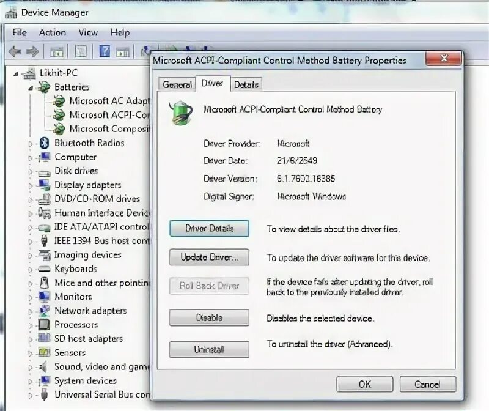Click the IEEE 1394 Bus host icon
Screen dimensions: 489x411
pyautogui.click(x=44, y=240)
